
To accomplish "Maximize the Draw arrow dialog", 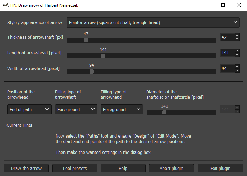I will [x=223, y=5].
